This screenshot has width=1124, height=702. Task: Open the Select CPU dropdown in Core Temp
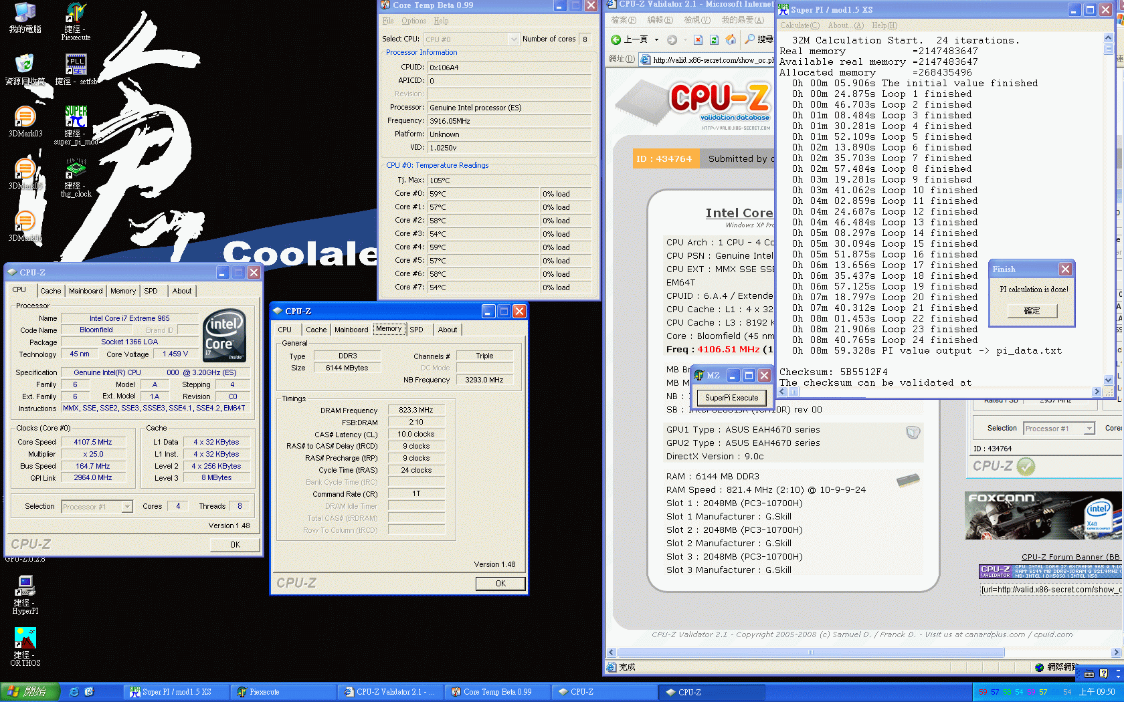514,39
